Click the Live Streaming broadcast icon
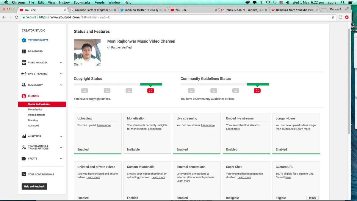 click(24, 74)
